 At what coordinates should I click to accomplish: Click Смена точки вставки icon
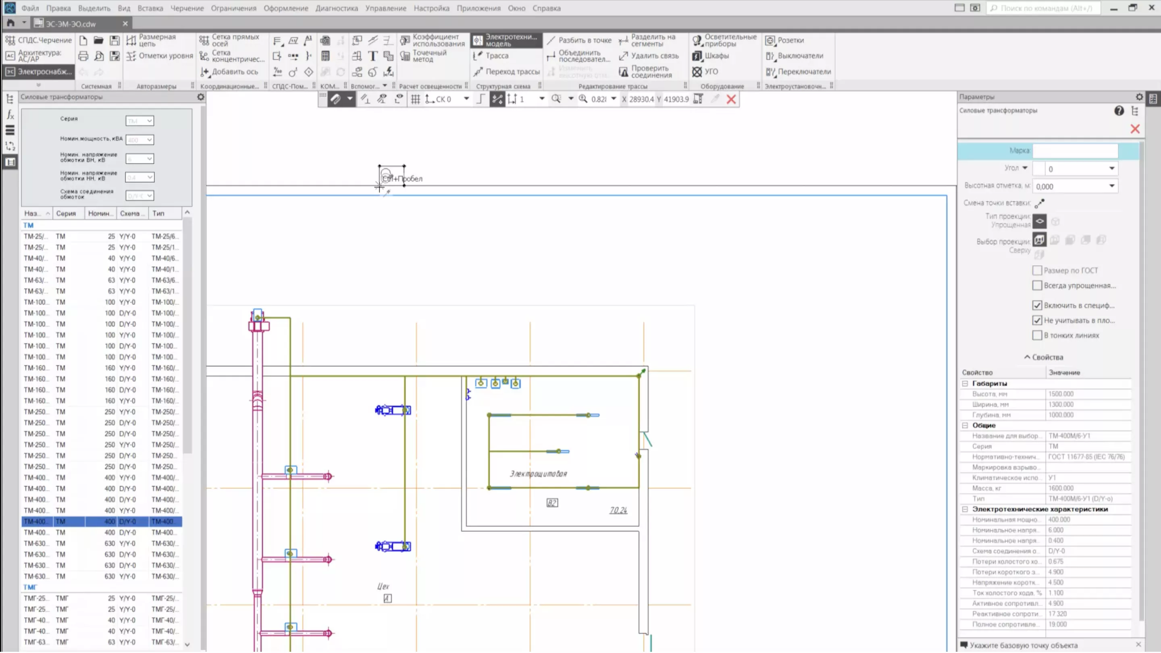(x=1039, y=203)
